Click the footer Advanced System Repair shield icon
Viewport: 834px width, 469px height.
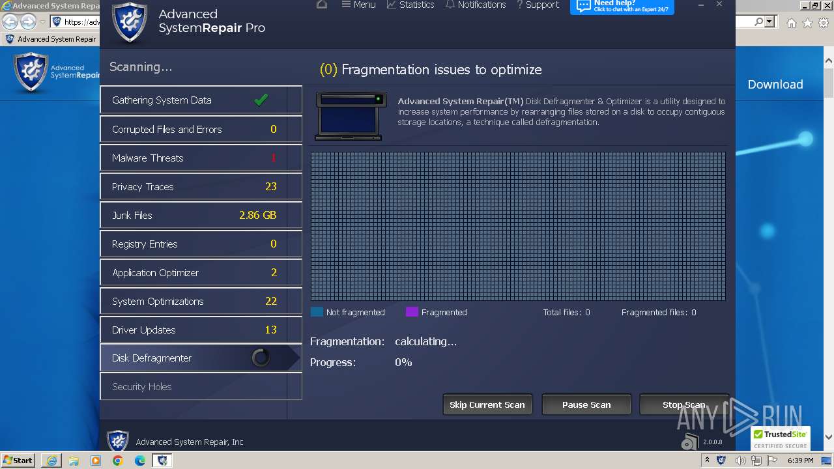(117, 441)
